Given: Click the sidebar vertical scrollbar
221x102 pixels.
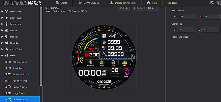Looking at the screenshot, I should tap(41, 46).
